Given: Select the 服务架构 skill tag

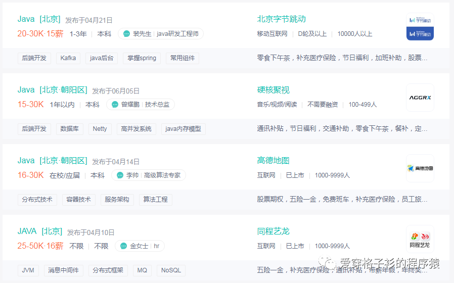Looking at the screenshot, I should (x=117, y=200).
